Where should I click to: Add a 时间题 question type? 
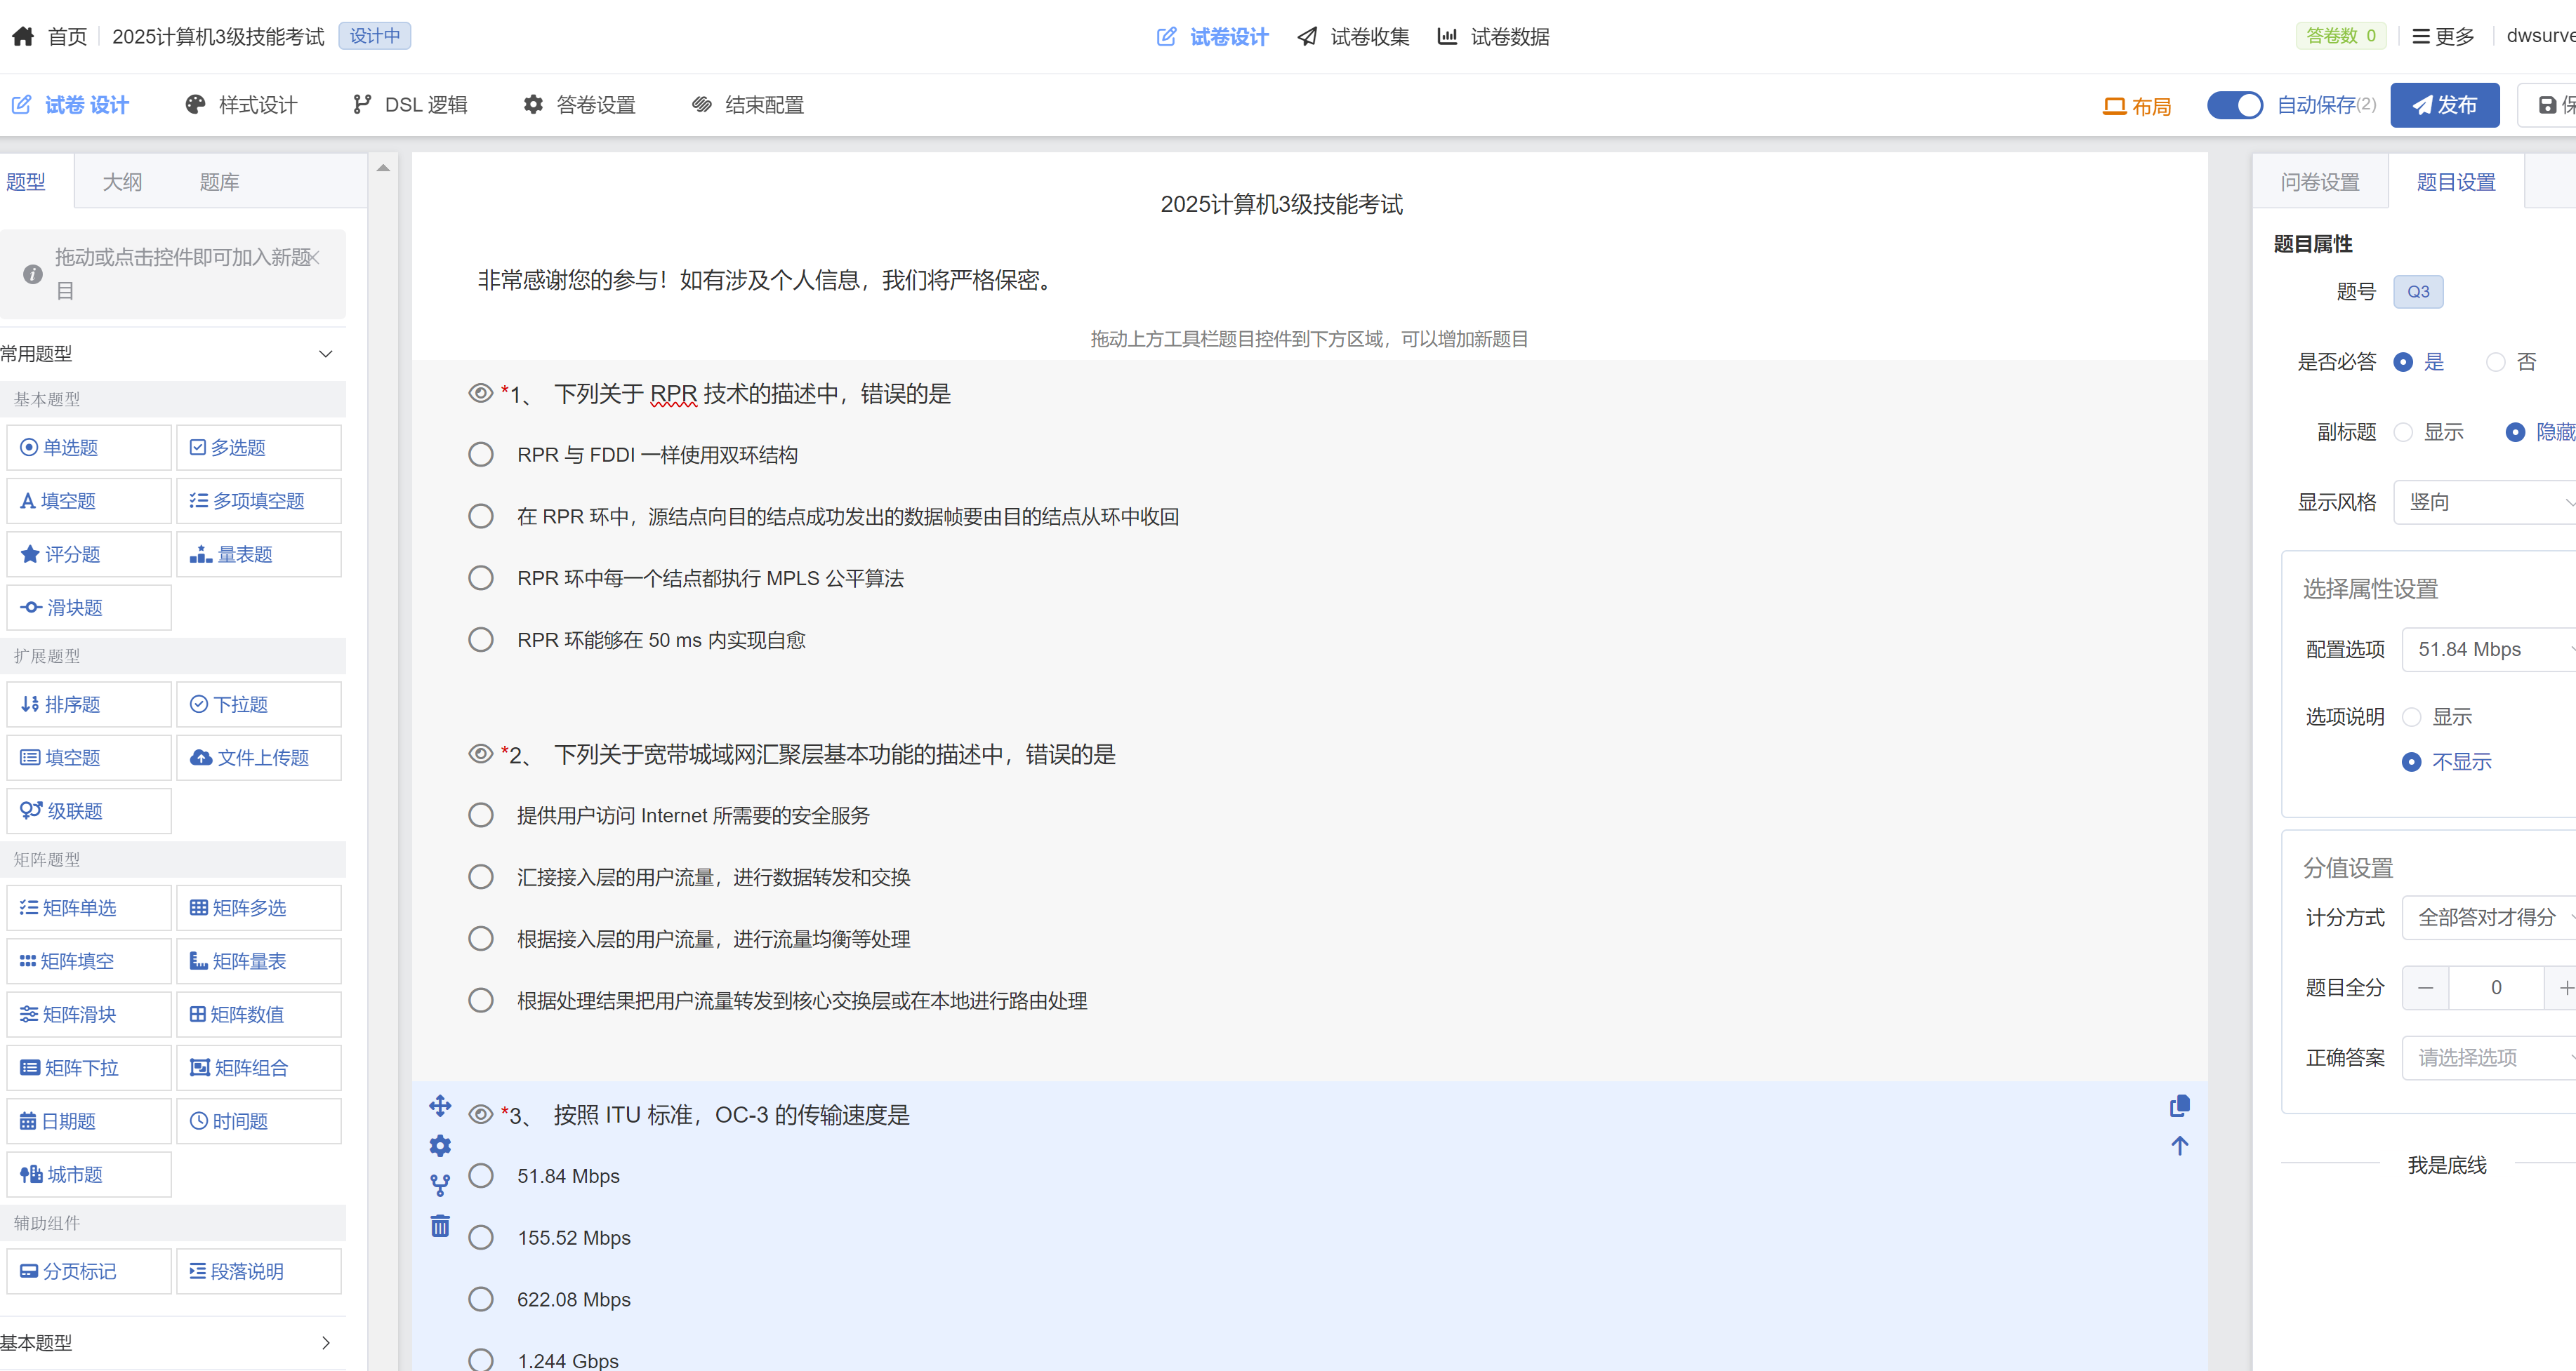259,1121
